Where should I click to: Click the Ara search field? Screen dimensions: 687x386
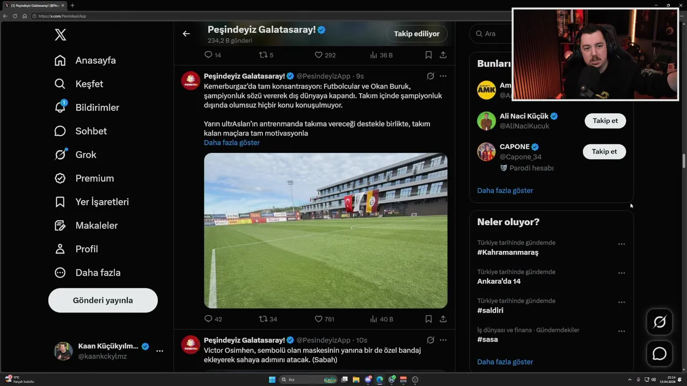pos(491,34)
